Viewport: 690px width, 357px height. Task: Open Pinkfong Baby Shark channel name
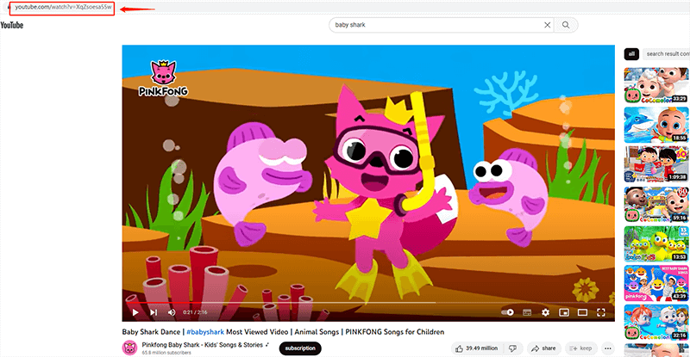coord(203,345)
